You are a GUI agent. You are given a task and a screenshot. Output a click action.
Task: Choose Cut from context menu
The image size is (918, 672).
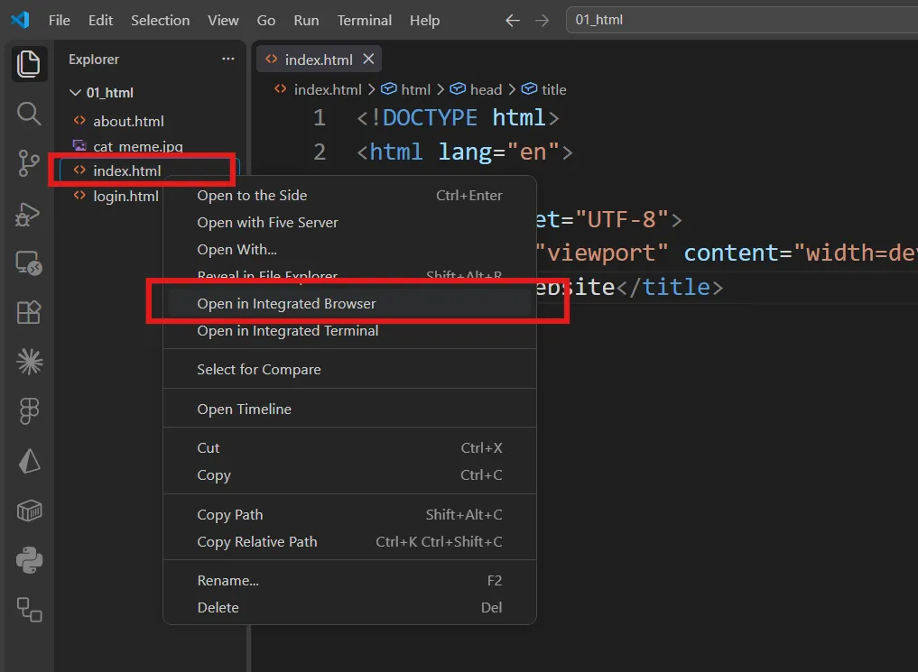click(x=349, y=447)
